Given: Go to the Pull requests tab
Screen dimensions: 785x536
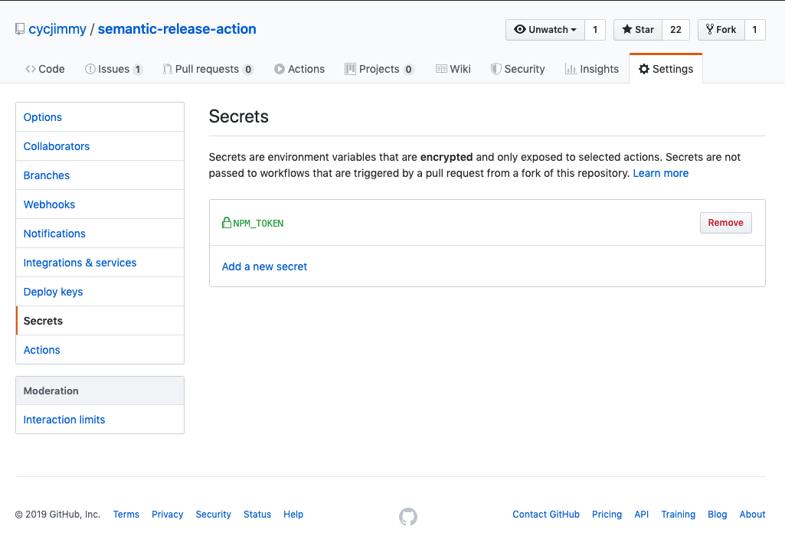Looking at the screenshot, I should click(207, 69).
